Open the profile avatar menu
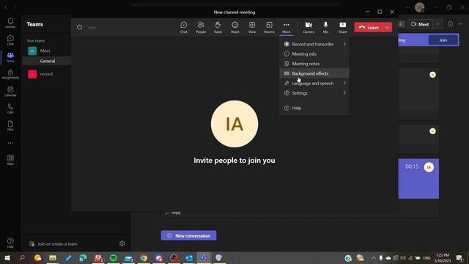This screenshot has height=264, width=469. [x=420, y=7]
